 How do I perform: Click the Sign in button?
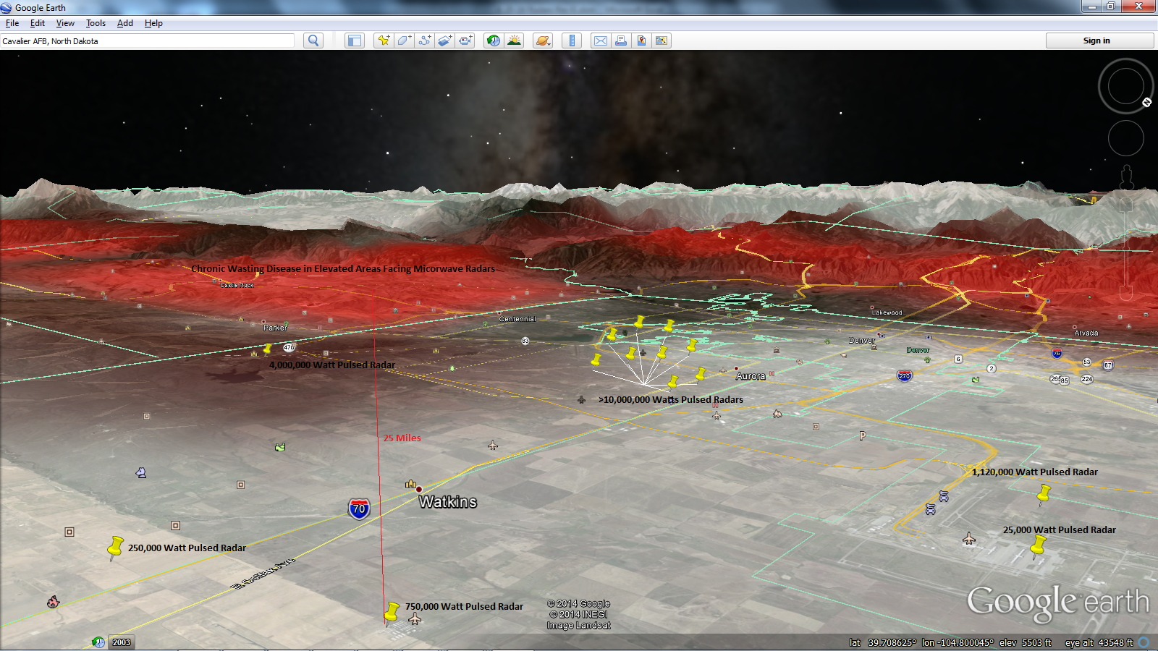(x=1096, y=41)
